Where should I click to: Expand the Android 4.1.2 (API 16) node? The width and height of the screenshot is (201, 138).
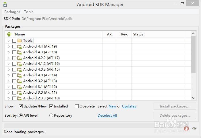pos(9,64)
